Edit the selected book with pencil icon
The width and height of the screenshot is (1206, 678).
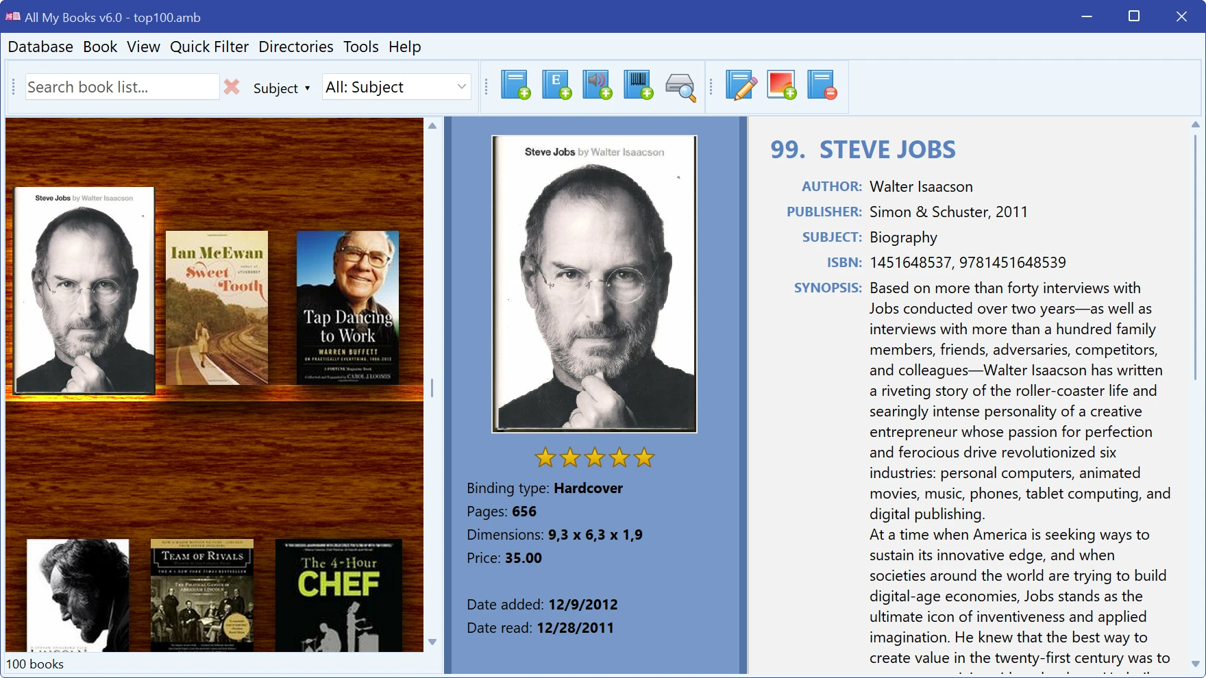(741, 86)
